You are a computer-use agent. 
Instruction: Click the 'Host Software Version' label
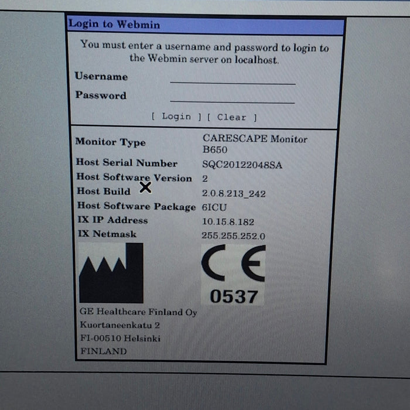tap(134, 177)
